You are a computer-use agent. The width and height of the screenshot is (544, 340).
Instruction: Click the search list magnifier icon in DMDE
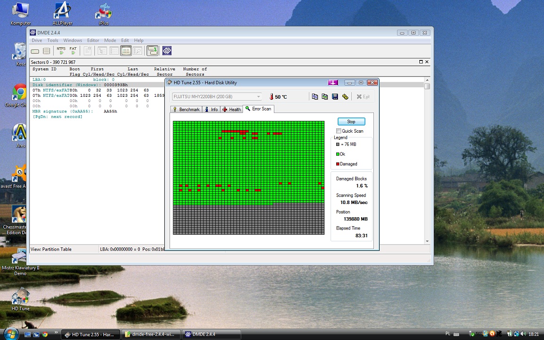[137, 51]
